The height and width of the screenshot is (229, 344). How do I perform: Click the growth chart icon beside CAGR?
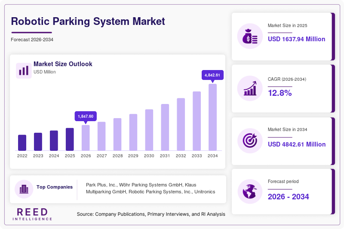tap(250, 89)
